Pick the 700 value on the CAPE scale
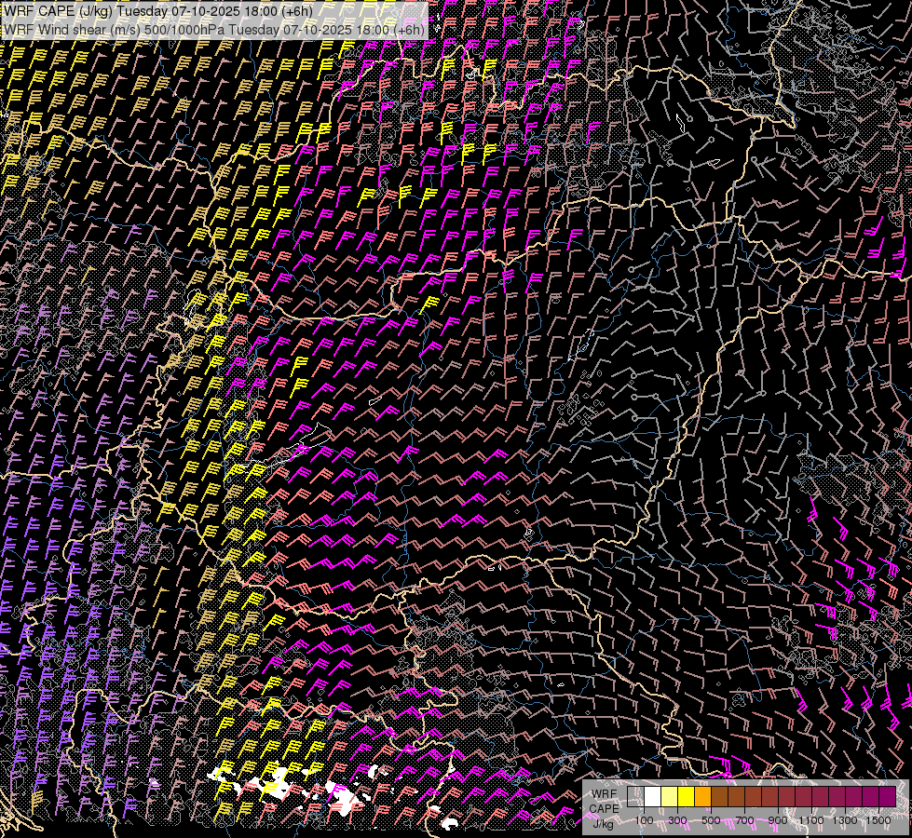 point(744,820)
